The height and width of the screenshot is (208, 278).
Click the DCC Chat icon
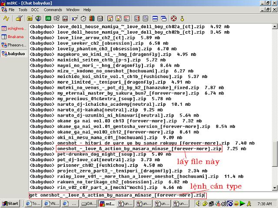coord(119,18)
